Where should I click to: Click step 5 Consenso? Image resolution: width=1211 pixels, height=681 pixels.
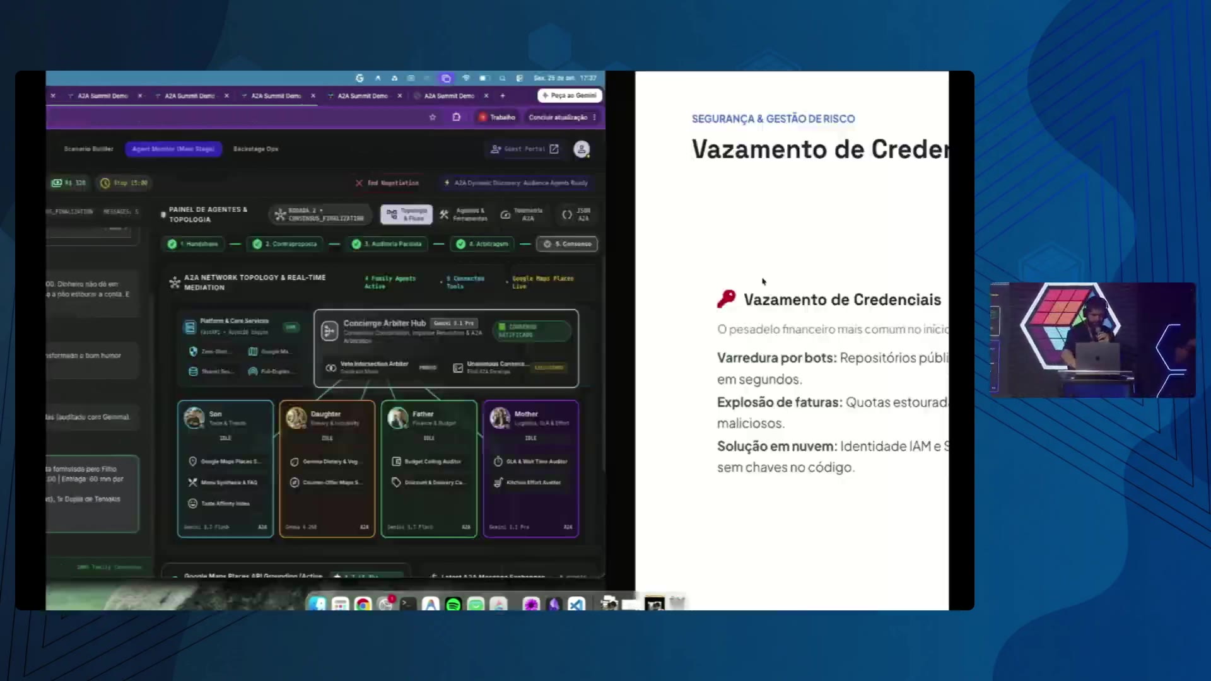(x=567, y=244)
